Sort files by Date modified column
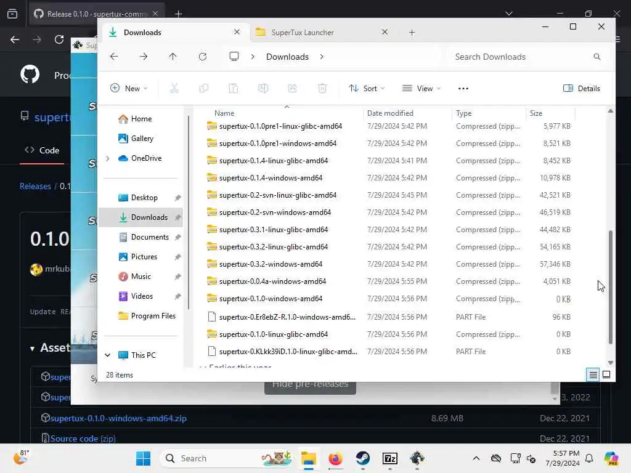 point(390,113)
